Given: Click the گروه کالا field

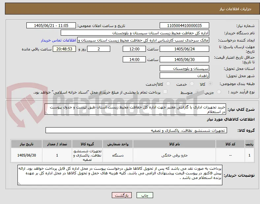Looking at the screenshot, I should 136,130.
